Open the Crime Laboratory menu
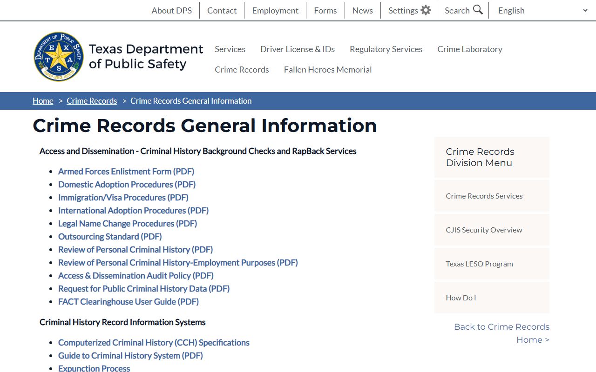The height and width of the screenshot is (372, 596). tap(470, 49)
